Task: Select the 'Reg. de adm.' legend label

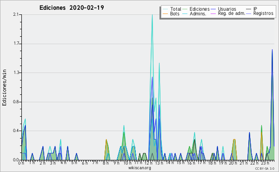Action: (232, 13)
